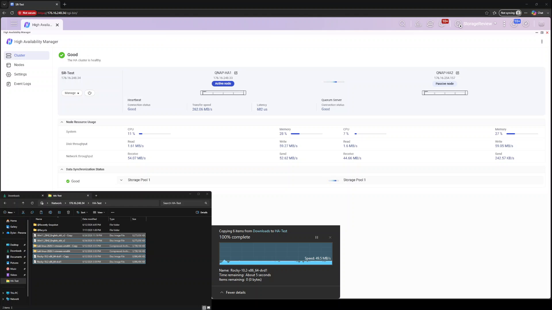Open Event Logs in the HA Manager sidebar

[x=27, y=84]
